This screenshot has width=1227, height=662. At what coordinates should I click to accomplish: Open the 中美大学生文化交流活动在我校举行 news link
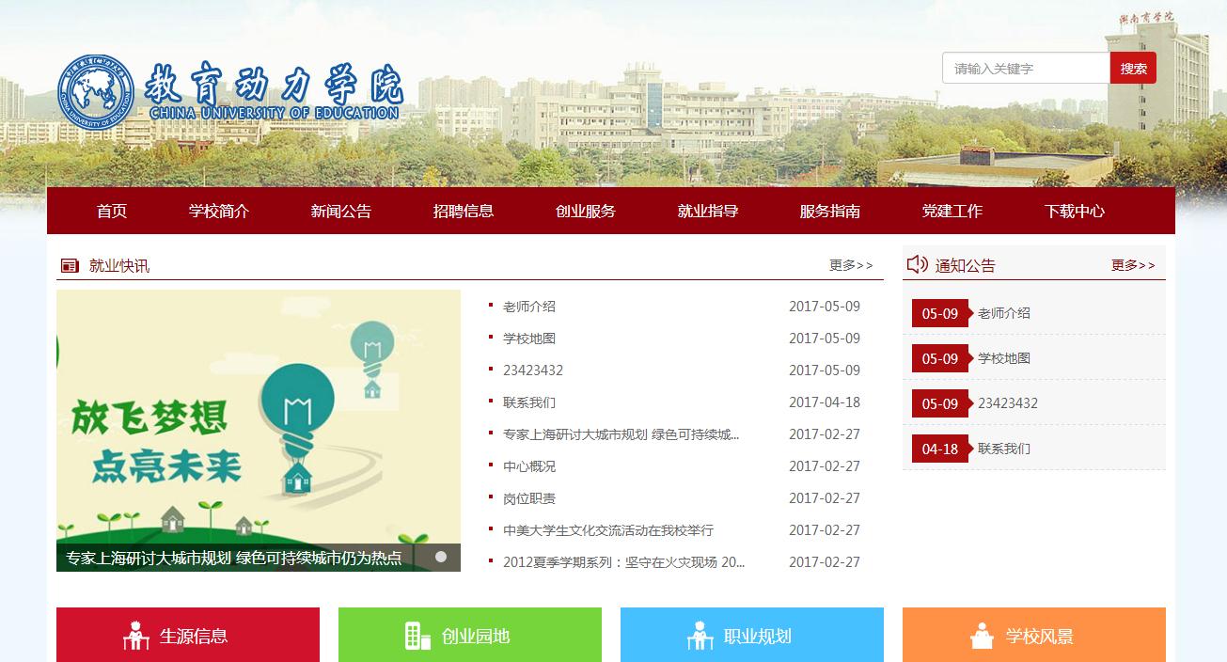(607, 530)
